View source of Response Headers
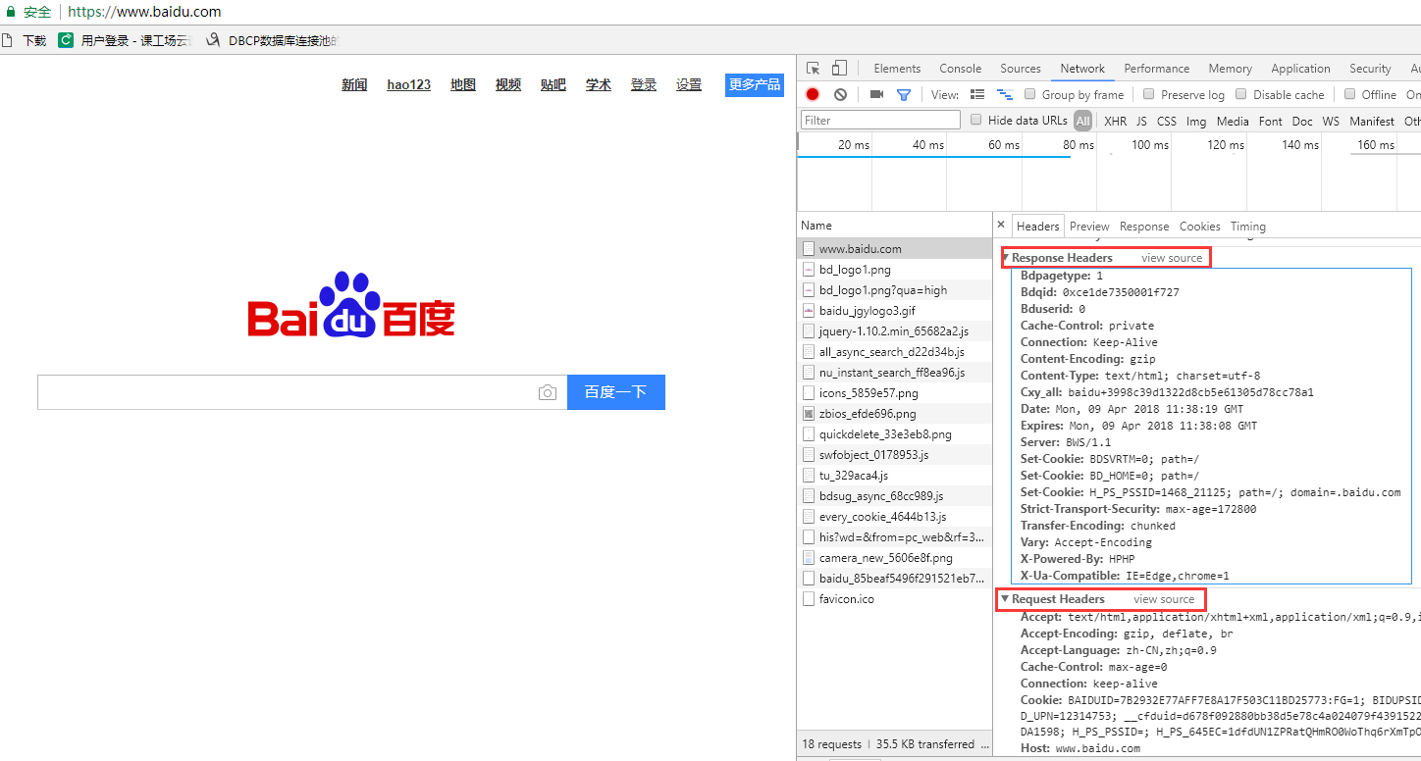Viewport: 1421px width, 761px height. (1172, 258)
